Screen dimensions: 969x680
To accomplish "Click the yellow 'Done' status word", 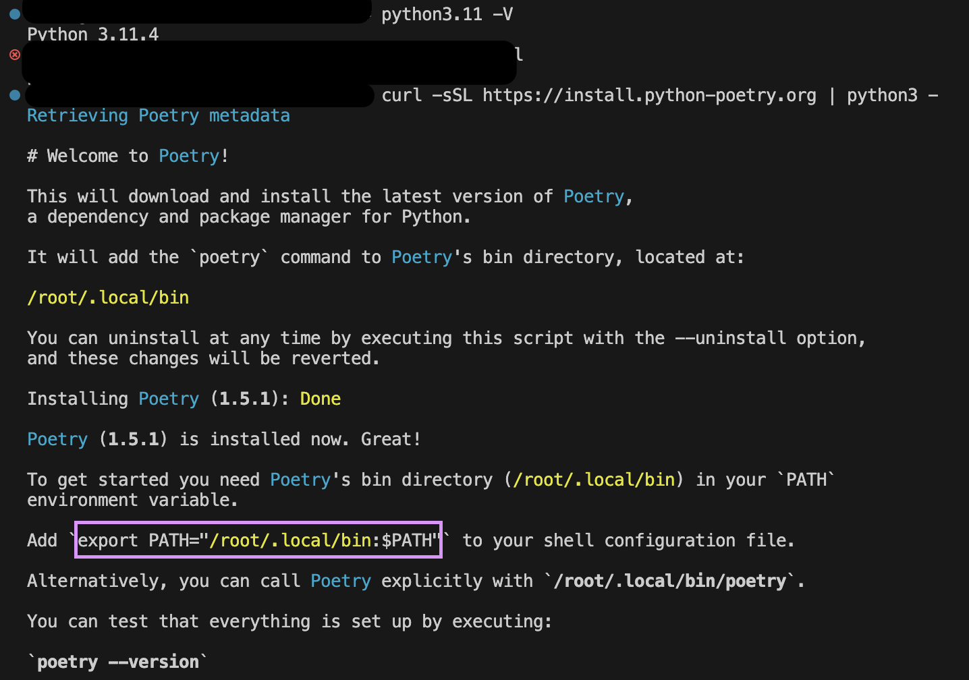I will 321,399.
